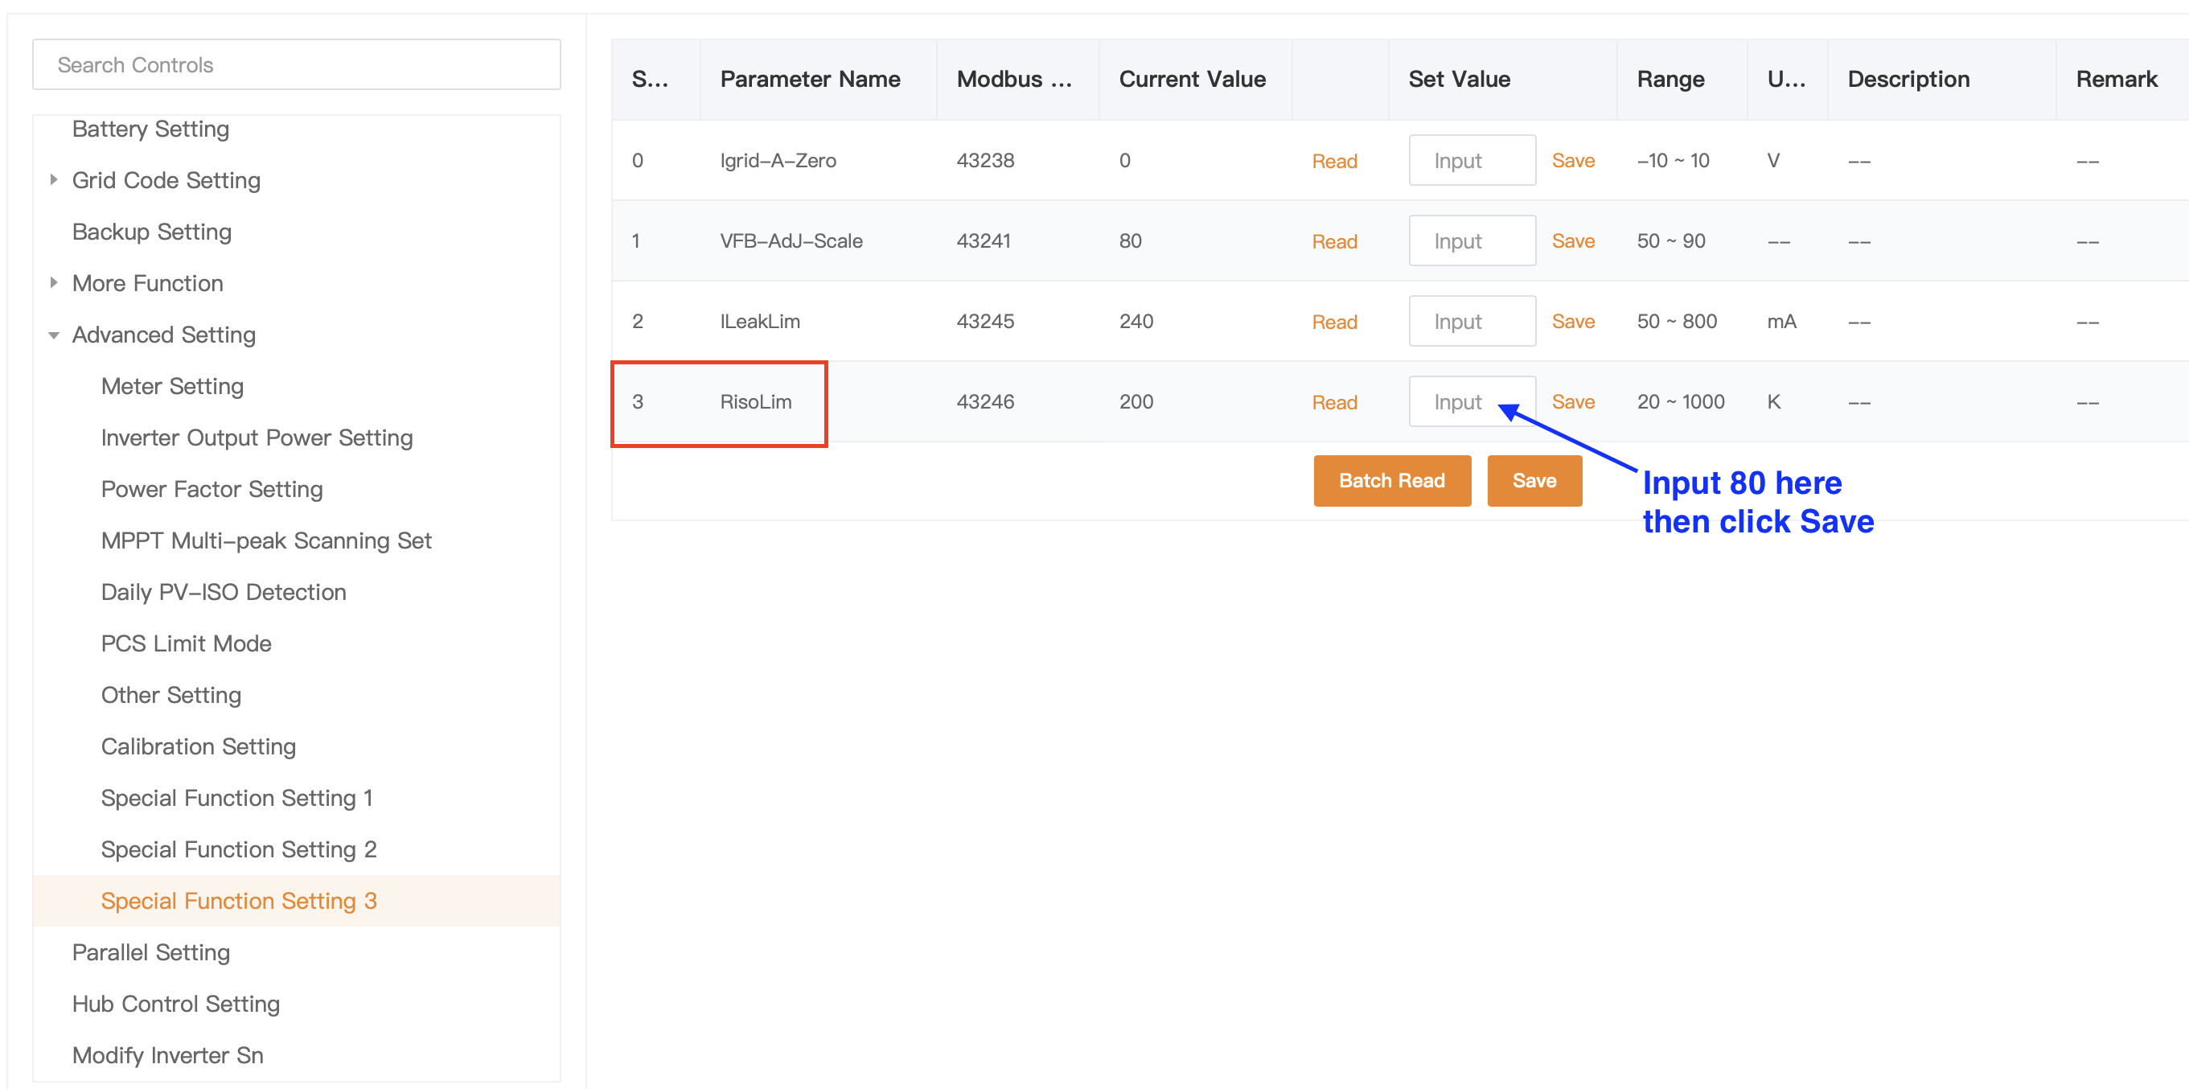
Task: Click Save link for ILeakLim row
Action: [1572, 322]
